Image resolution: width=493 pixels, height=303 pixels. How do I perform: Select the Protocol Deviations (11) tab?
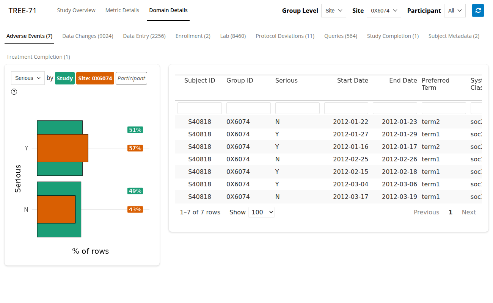pos(285,36)
